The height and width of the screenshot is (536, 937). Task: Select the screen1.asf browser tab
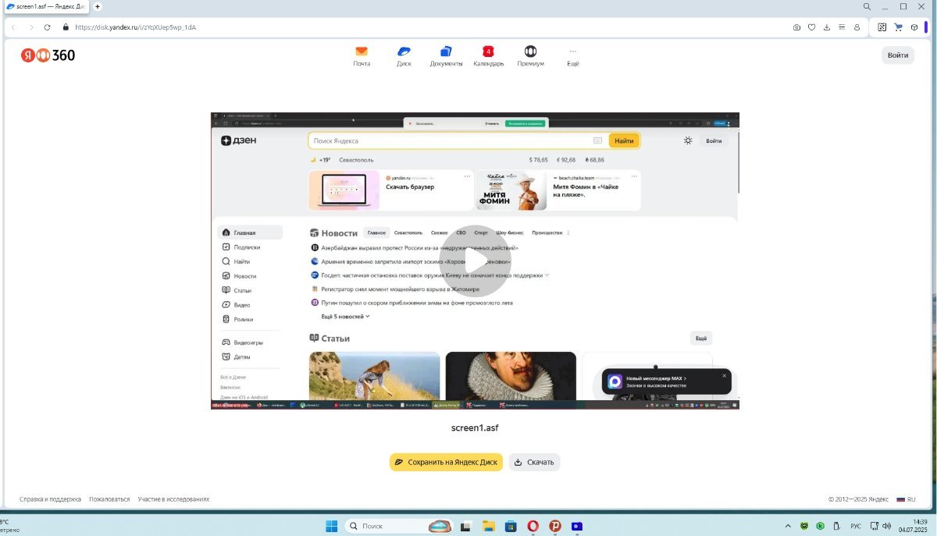click(x=45, y=6)
